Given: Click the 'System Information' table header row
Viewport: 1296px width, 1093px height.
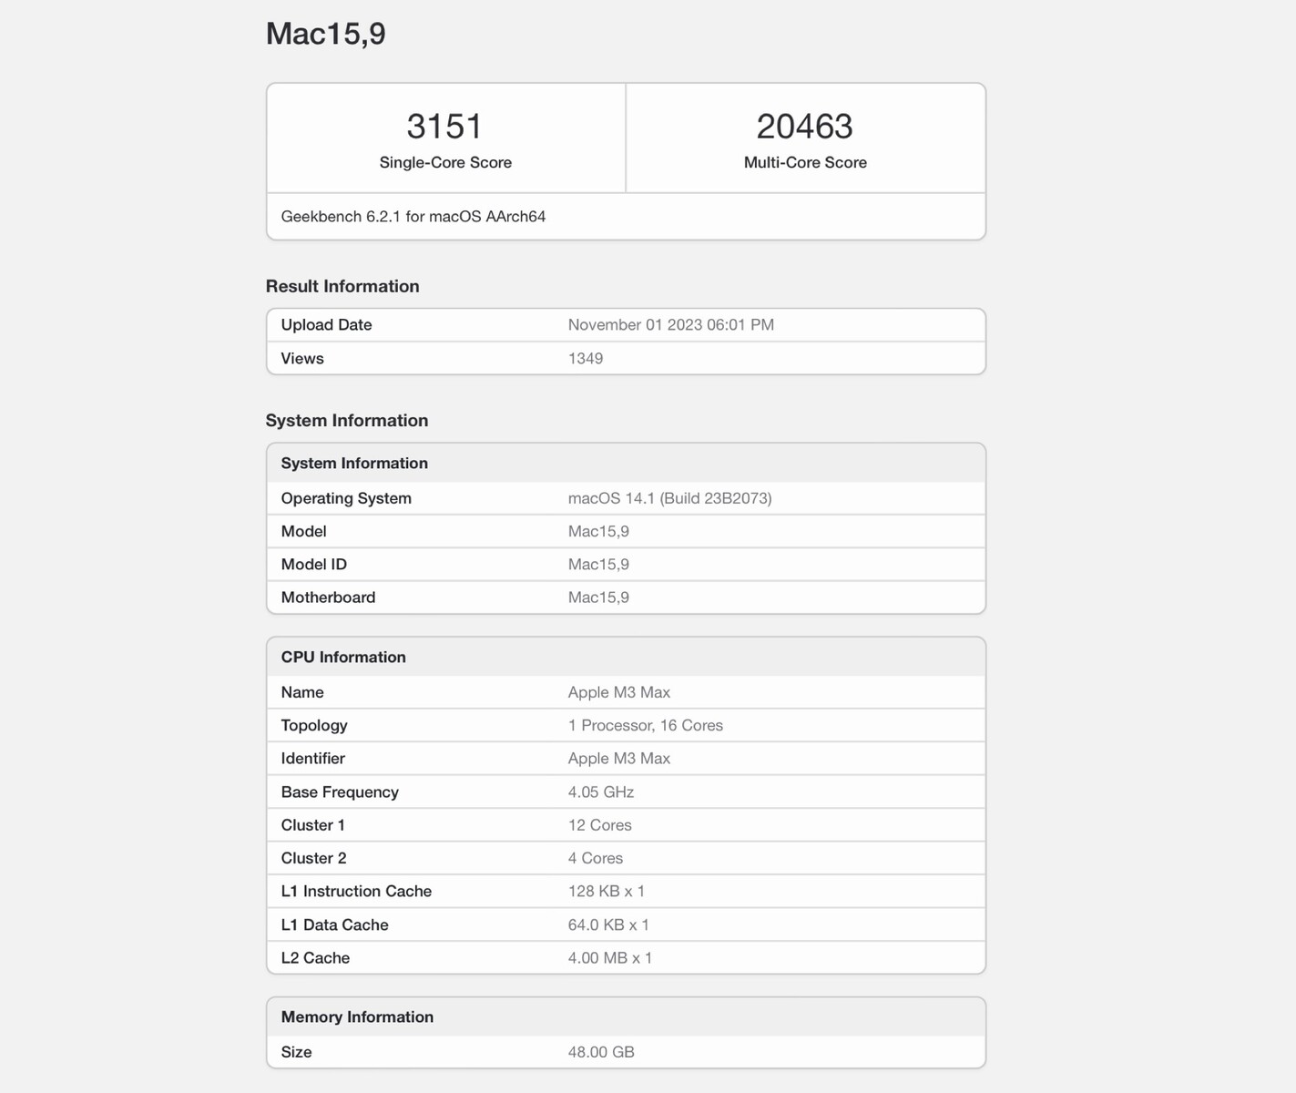Looking at the screenshot, I should [x=626, y=463].
